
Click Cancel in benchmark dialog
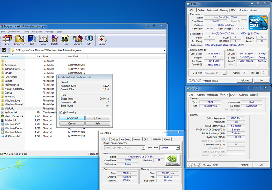click(72, 124)
